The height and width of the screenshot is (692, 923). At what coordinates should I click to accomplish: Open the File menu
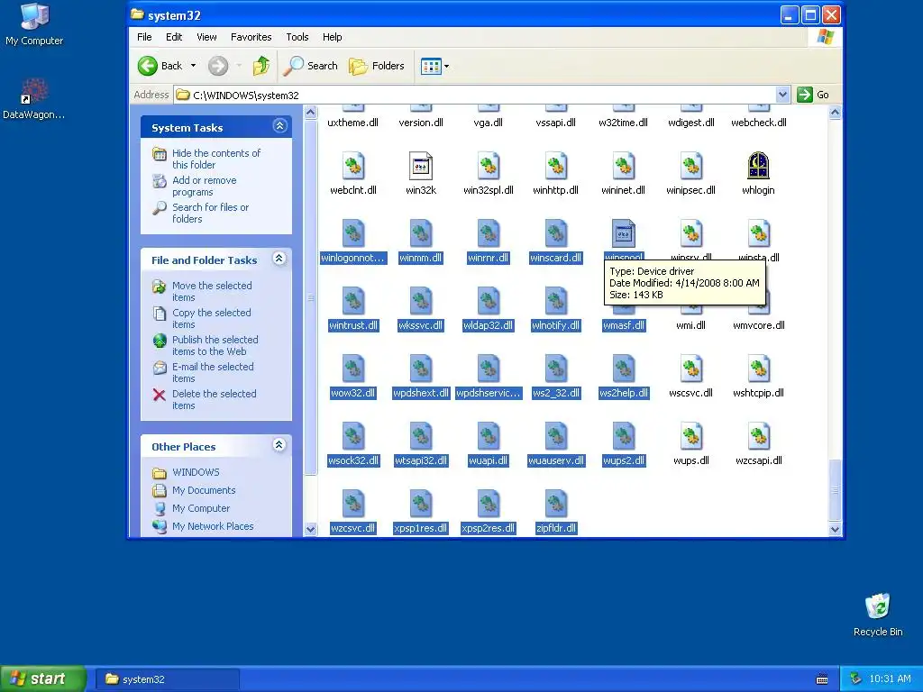[144, 37]
